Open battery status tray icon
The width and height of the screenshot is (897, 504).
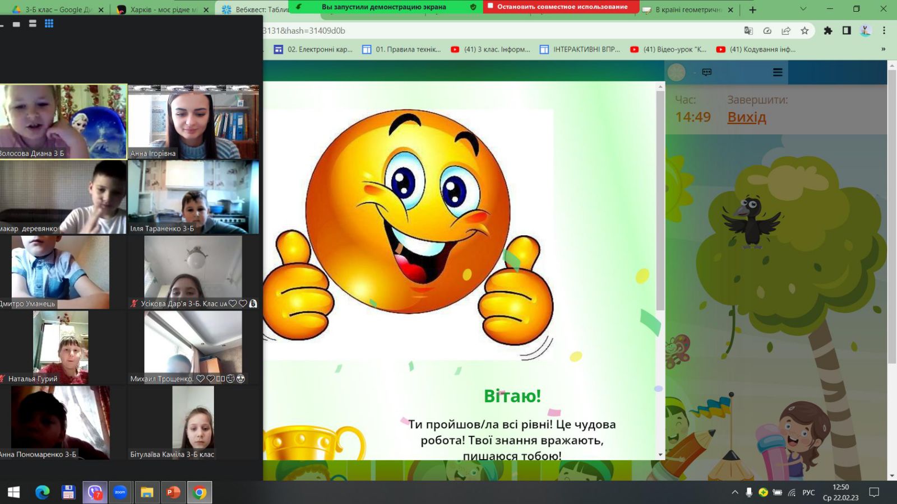pos(777,492)
